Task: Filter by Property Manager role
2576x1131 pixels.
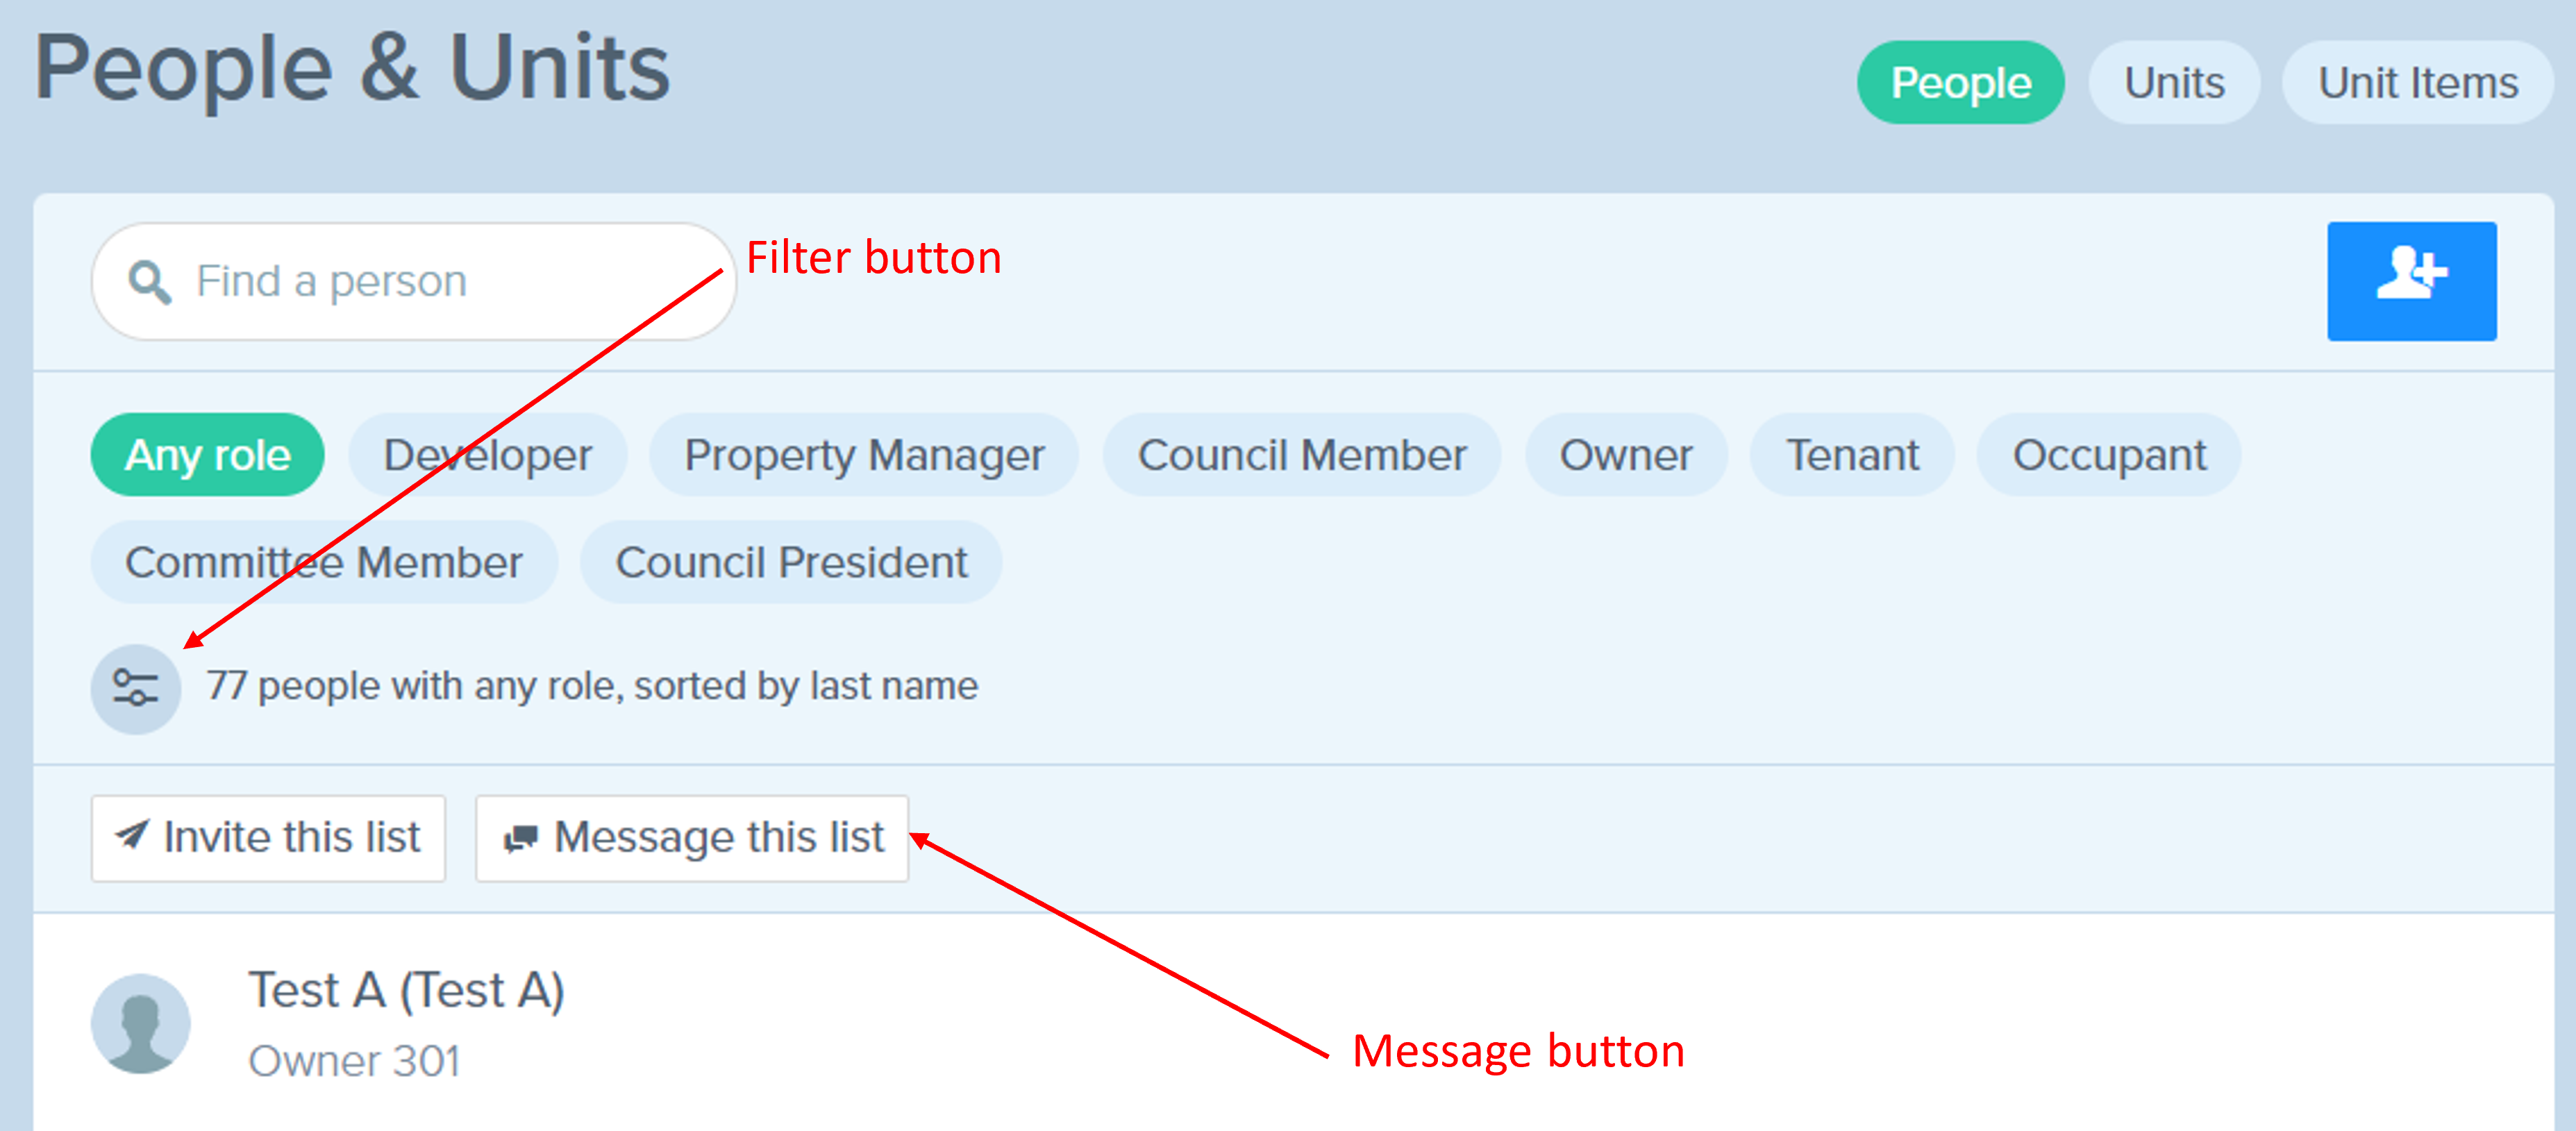Action: click(864, 455)
